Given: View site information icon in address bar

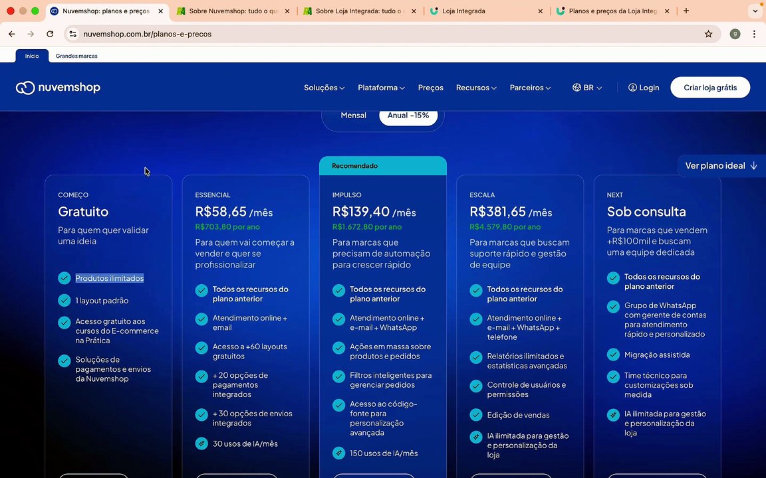Looking at the screenshot, I should tap(72, 34).
